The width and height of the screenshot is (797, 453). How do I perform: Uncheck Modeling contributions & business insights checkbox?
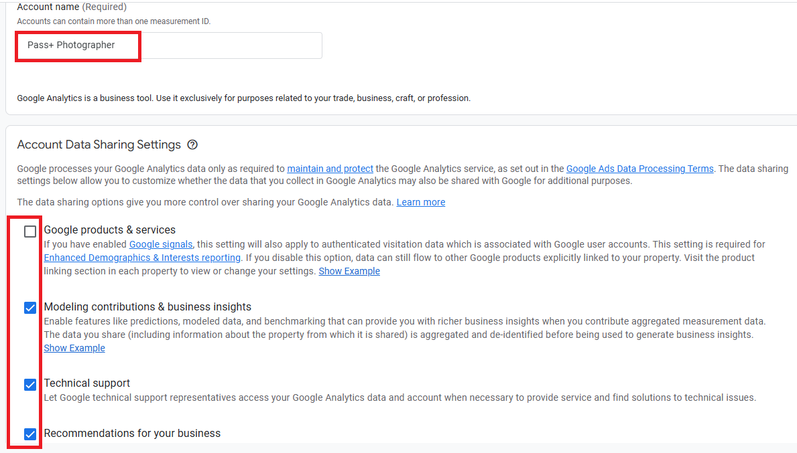click(30, 308)
